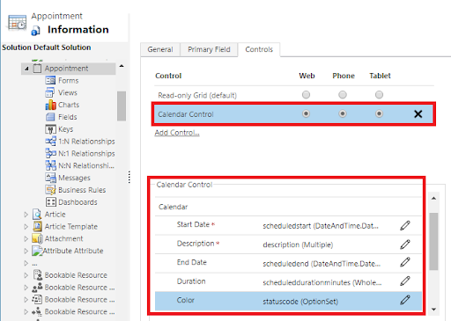Screen dimensions: 451x321
Task: Click the Article Template entity icon
Action: click(37, 226)
